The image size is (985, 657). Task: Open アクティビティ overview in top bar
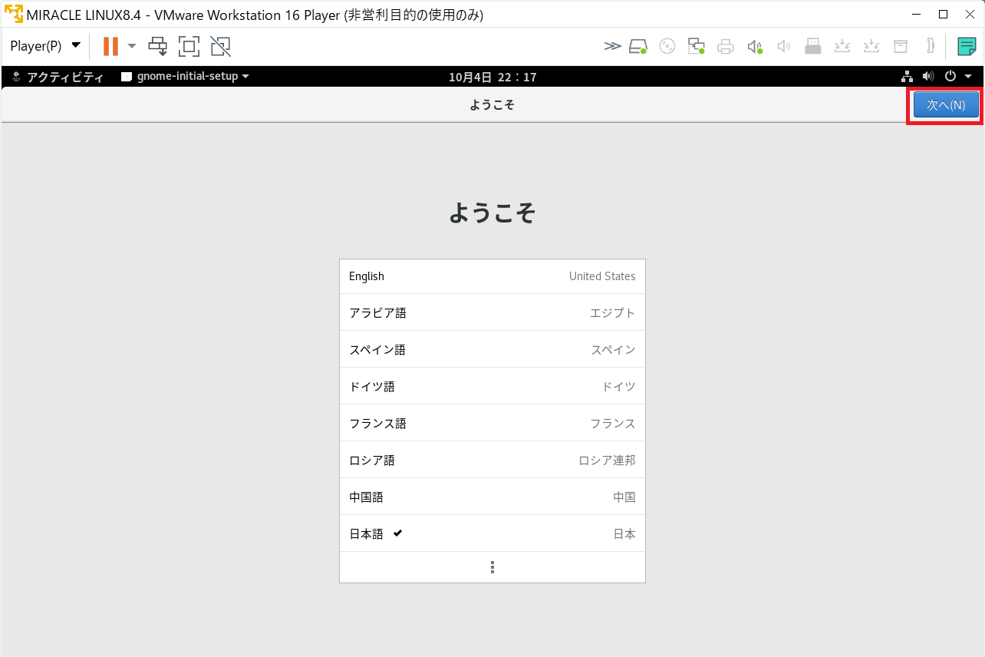58,76
